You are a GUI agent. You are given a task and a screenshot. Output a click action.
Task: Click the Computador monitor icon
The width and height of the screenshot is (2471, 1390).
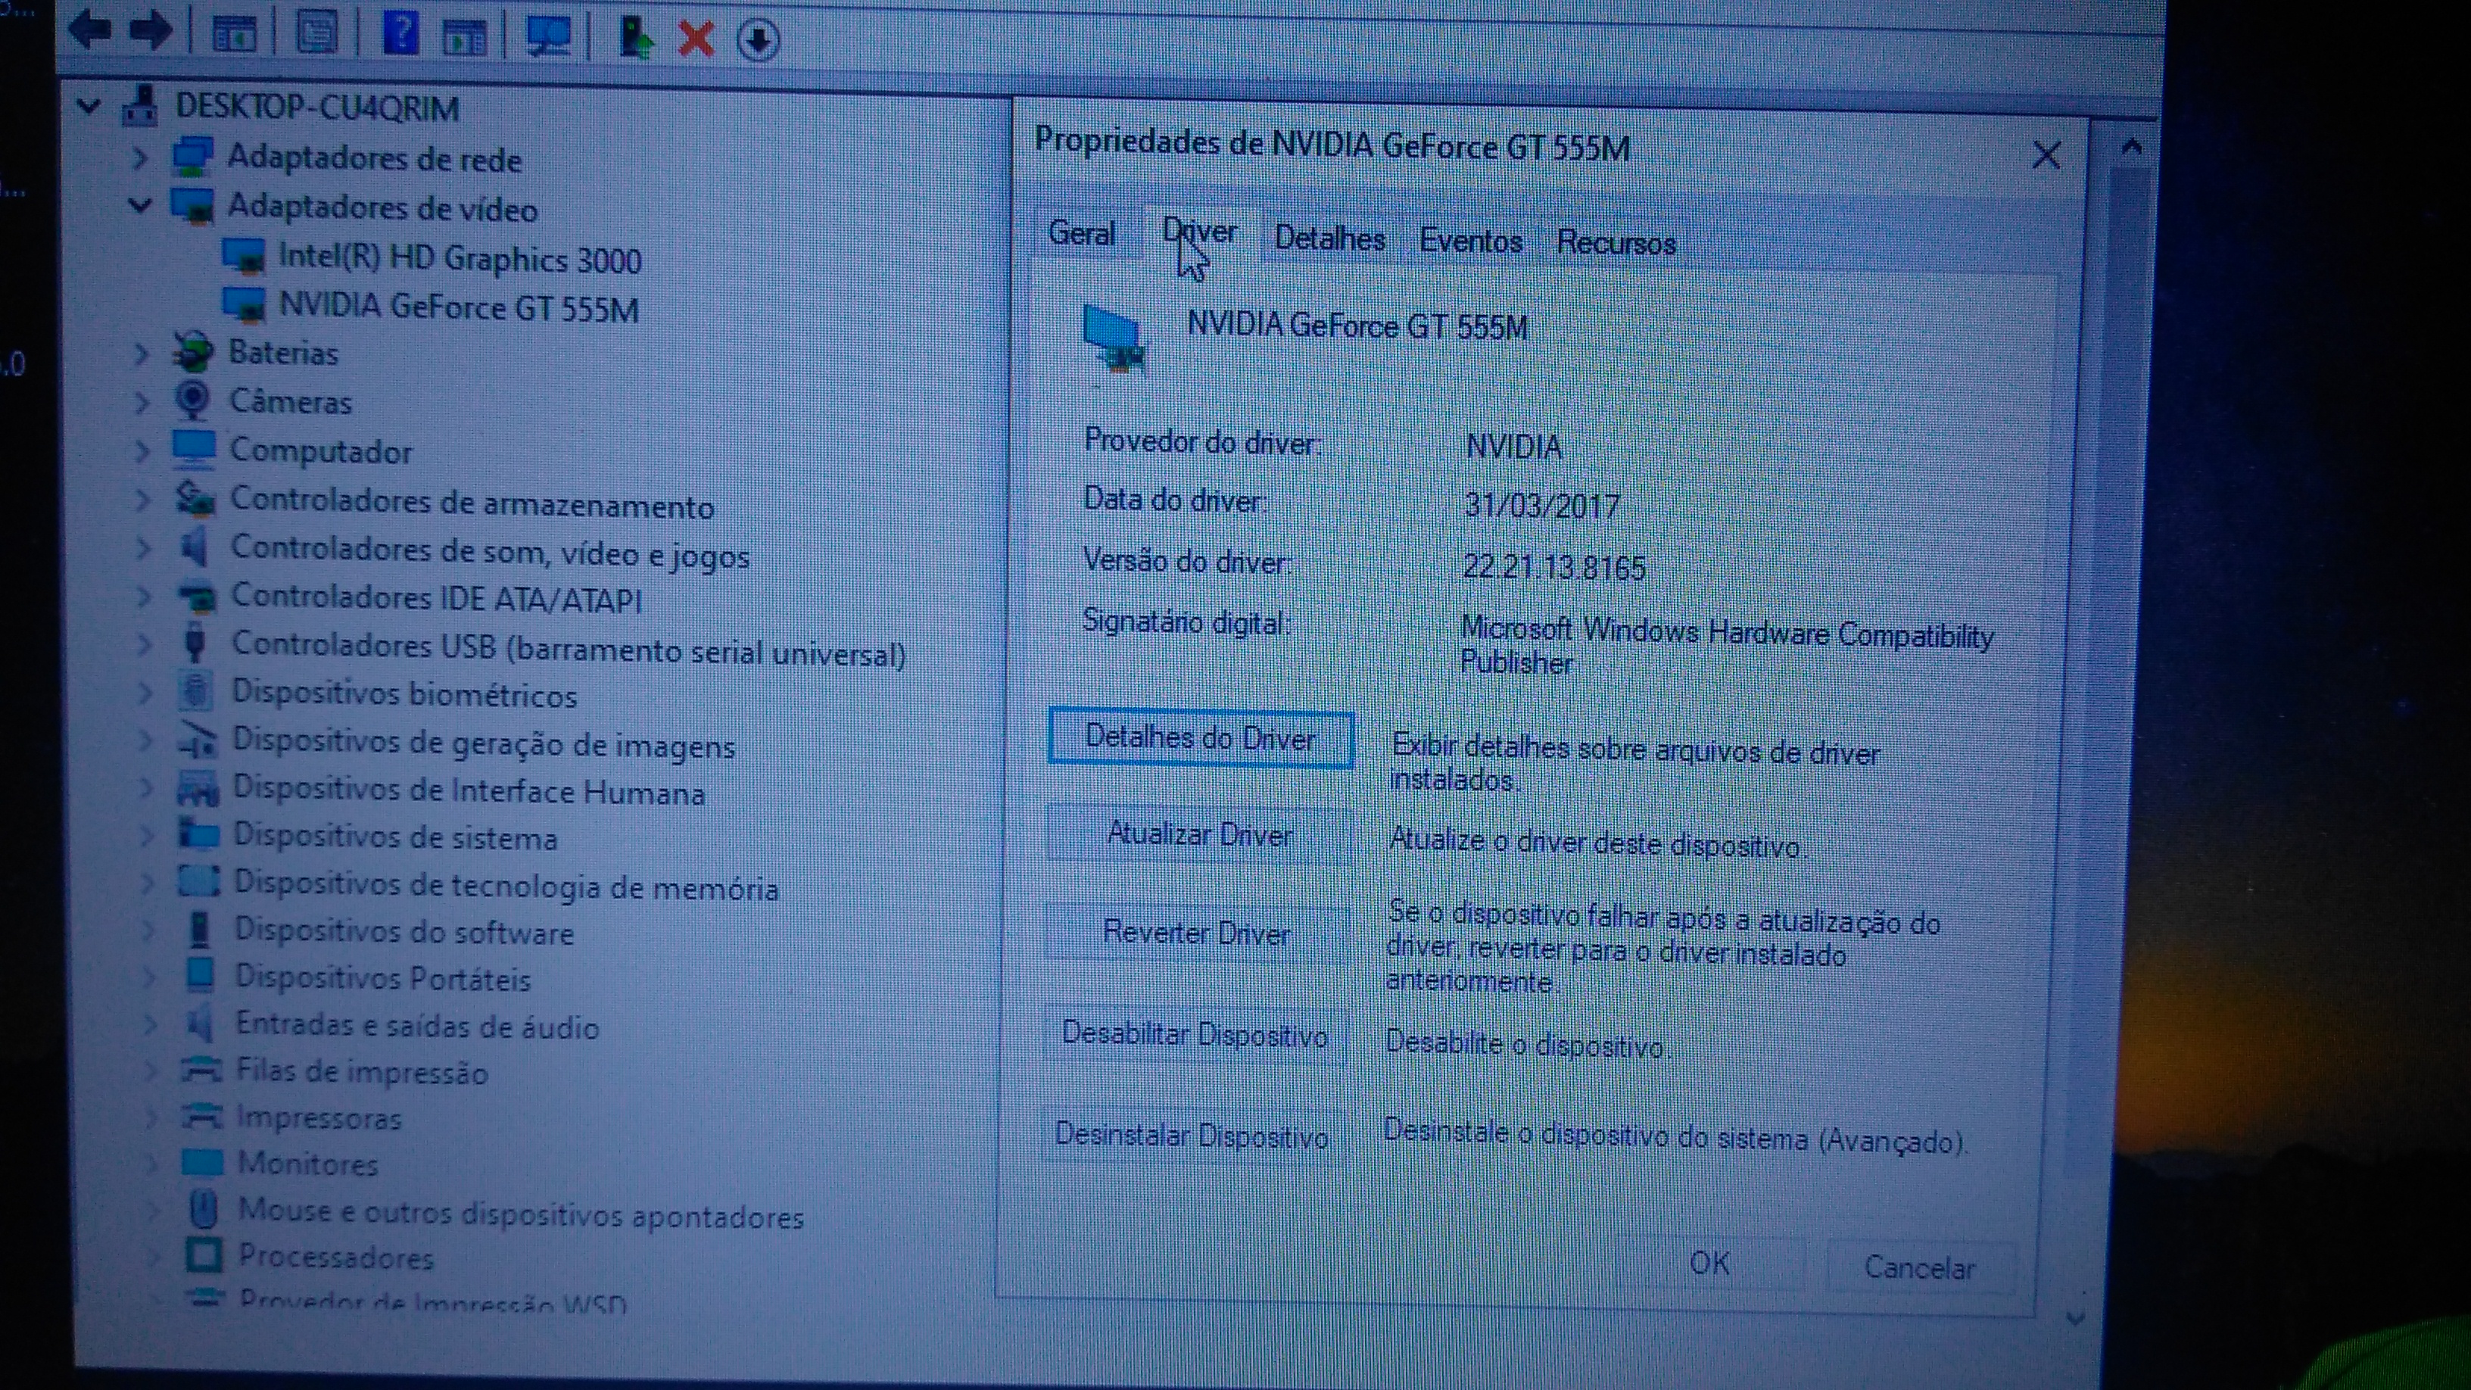pyautogui.click(x=194, y=449)
